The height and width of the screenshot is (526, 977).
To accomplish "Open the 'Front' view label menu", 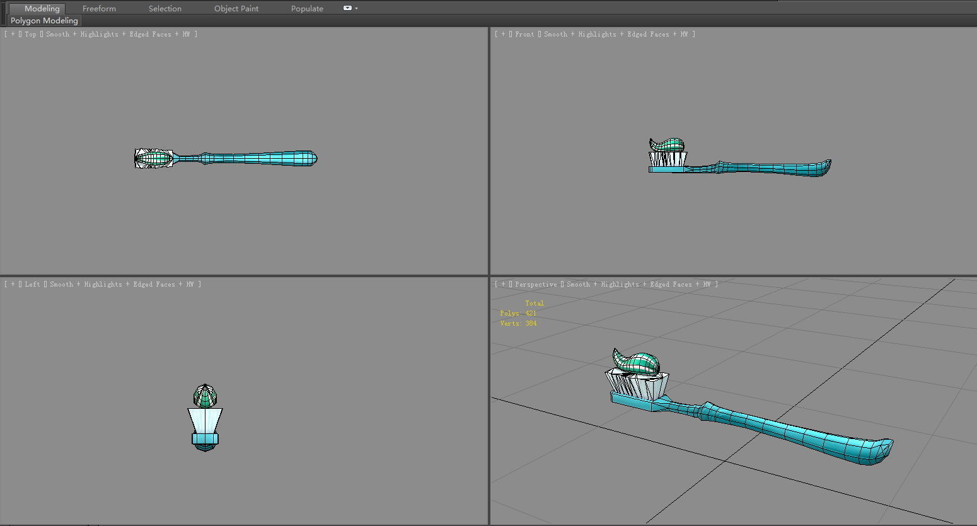I will click(524, 35).
